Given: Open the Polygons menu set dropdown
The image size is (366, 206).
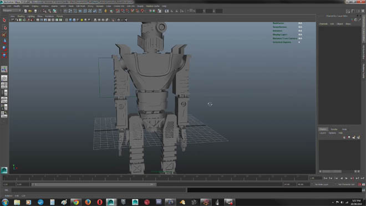Looking at the screenshot, I should pos(12,11).
